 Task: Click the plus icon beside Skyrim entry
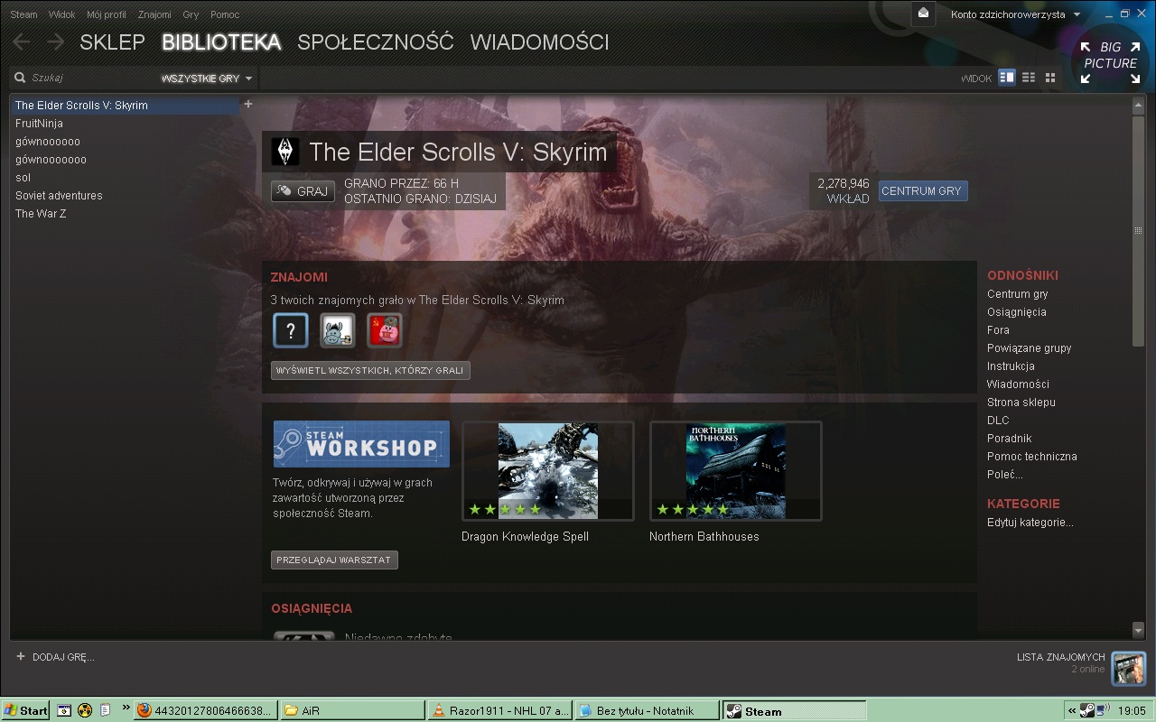pos(248,105)
